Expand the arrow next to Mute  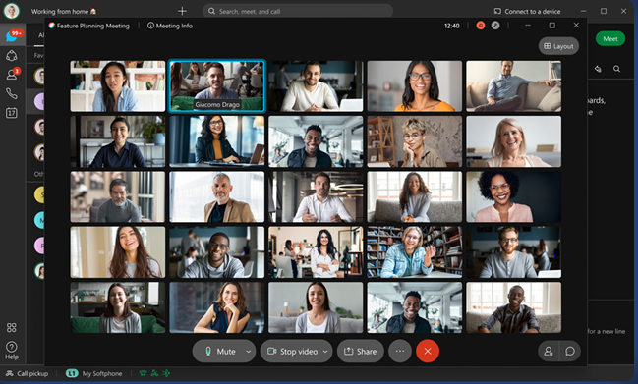tap(248, 351)
